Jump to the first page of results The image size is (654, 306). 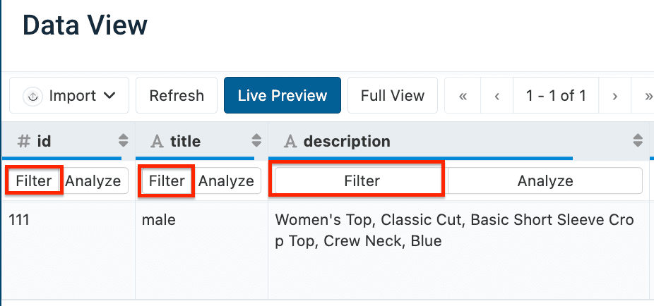tap(463, 96)
